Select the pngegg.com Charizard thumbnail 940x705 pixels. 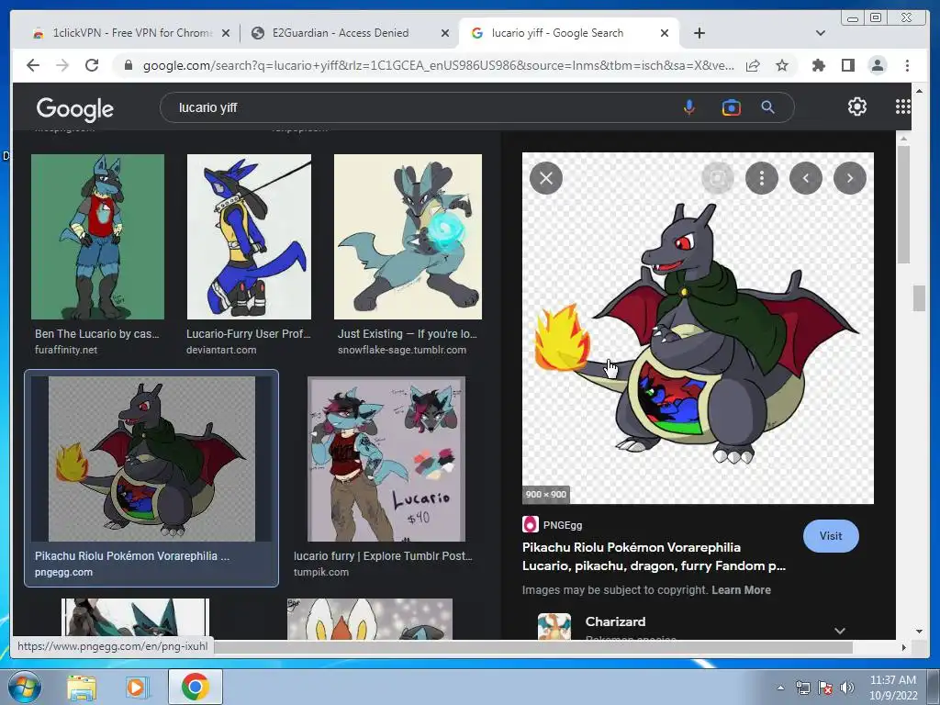tap(151, 459)
